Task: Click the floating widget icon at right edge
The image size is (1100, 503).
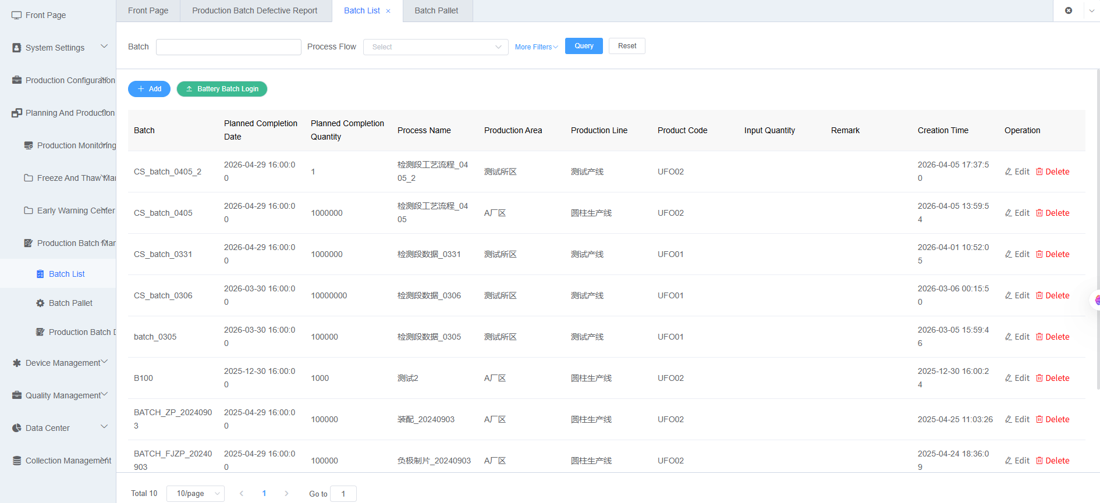Action: (1095, 300)
